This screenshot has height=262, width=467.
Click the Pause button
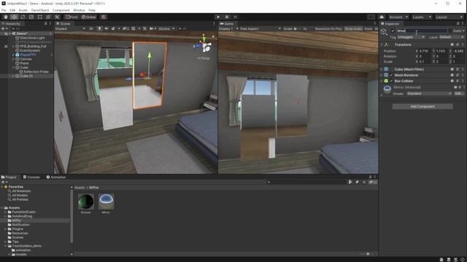point(227,17)
